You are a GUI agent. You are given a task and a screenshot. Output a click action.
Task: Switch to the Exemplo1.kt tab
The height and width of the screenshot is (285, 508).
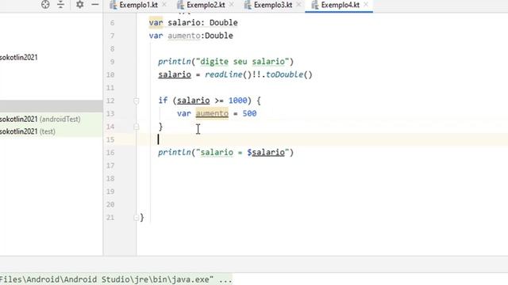pyautogui.click(x=138, y=5)
